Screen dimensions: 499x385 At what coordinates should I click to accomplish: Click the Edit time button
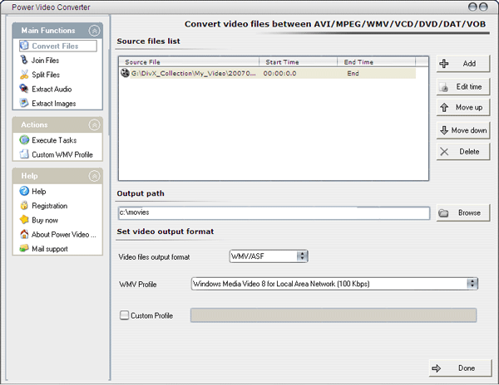pos(463,86)
